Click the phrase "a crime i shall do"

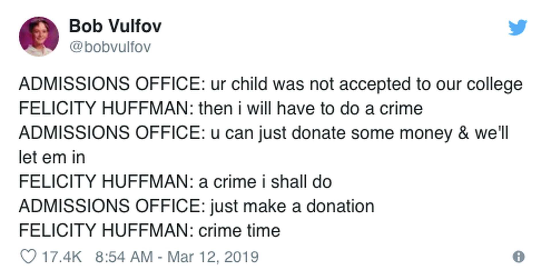click(x=265, y=182)
